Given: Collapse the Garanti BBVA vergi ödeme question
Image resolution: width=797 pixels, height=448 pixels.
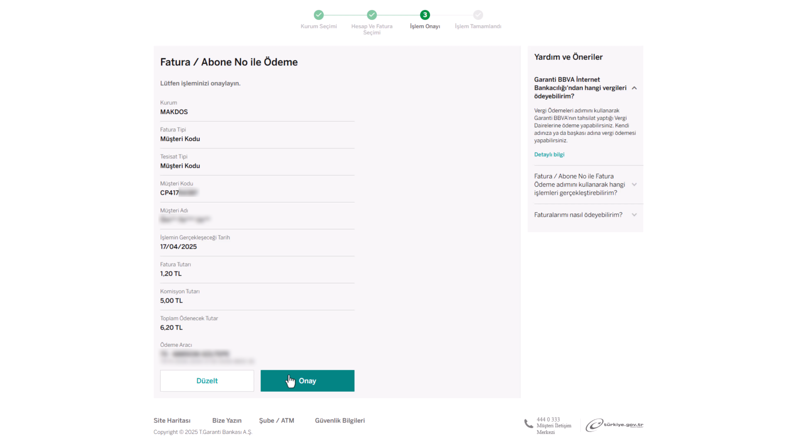Looking at the screenshot, I should coord(634,88).
